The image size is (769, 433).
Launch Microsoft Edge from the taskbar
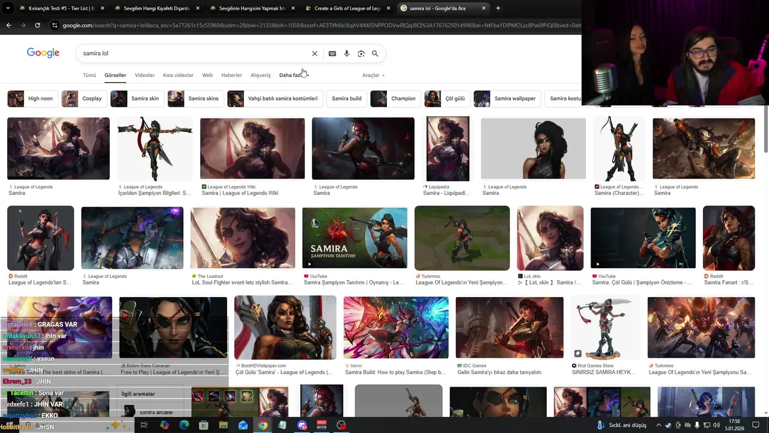pyautogui.click(x=184, y=425)
